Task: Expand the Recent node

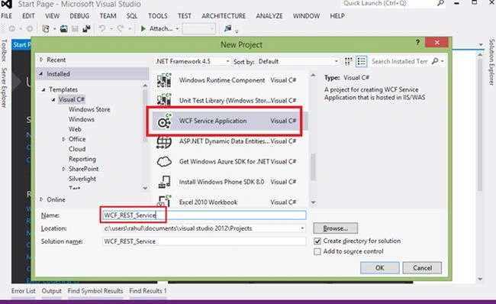Action: pos(41,60)
